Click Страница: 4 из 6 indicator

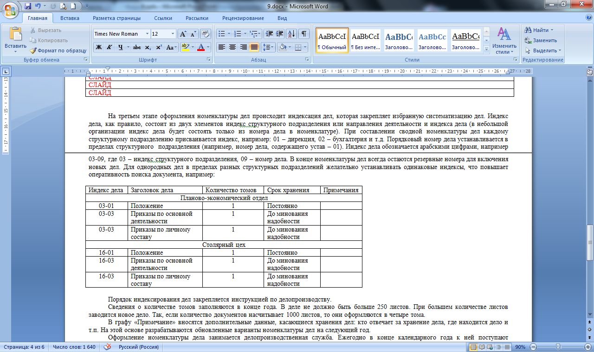(23, 347)
